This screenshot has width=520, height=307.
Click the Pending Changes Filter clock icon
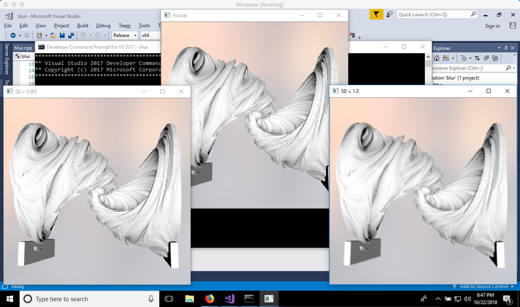[x=464, y=58]
